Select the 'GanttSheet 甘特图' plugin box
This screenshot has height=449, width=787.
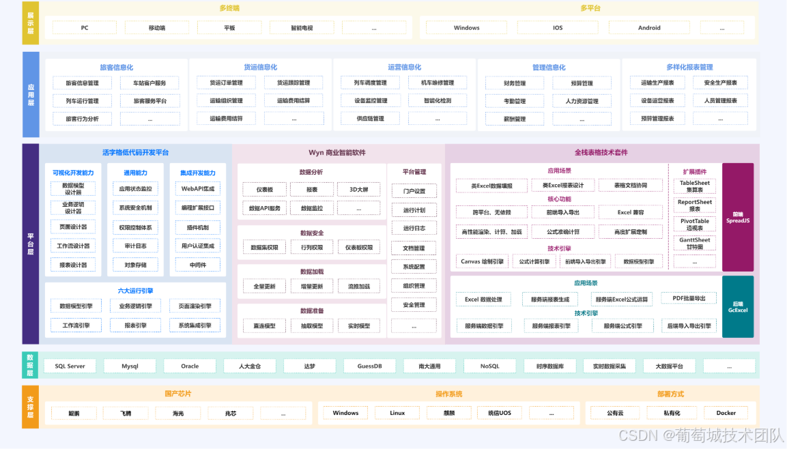(695, 244)
